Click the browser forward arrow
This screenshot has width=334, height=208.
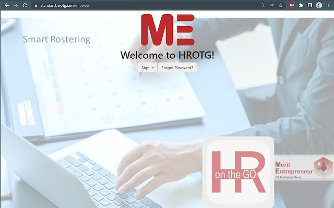tap(16, 5)
